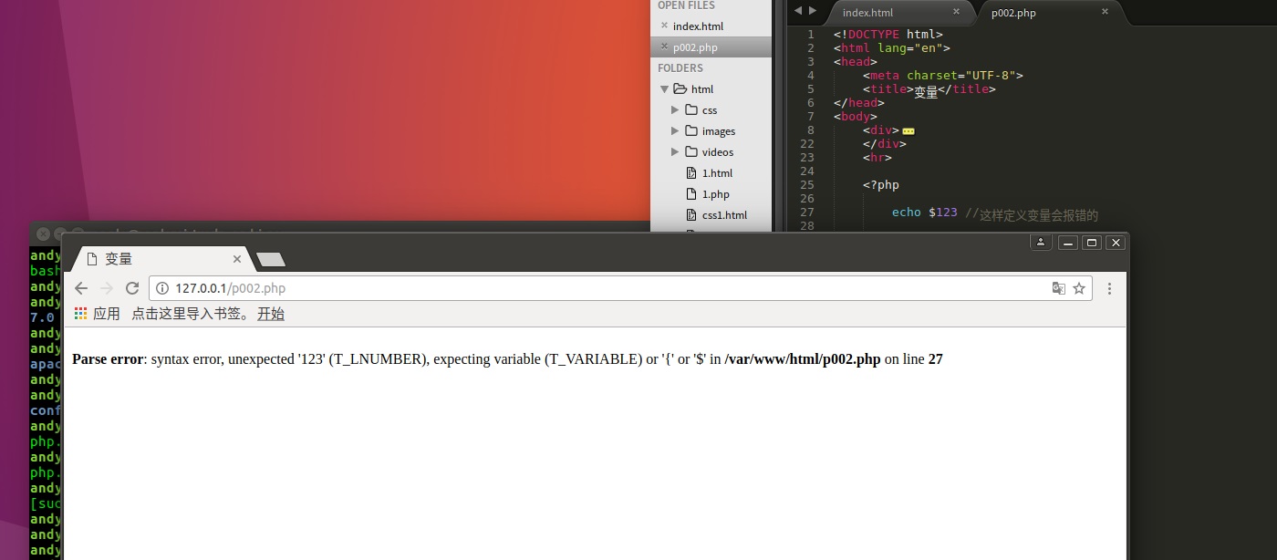Image resolution: width=1277 pixels, height=560 pixels.
Task: Close the p002.php editor tab
Action: [x=1105, y=12]
